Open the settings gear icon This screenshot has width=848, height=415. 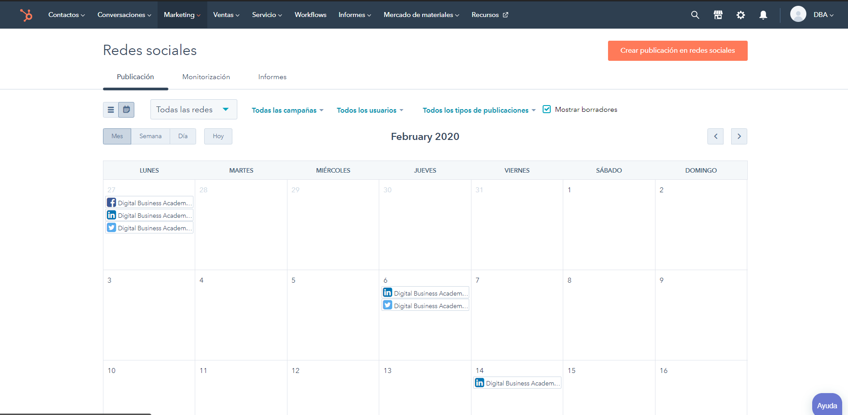tap(741, 15)
